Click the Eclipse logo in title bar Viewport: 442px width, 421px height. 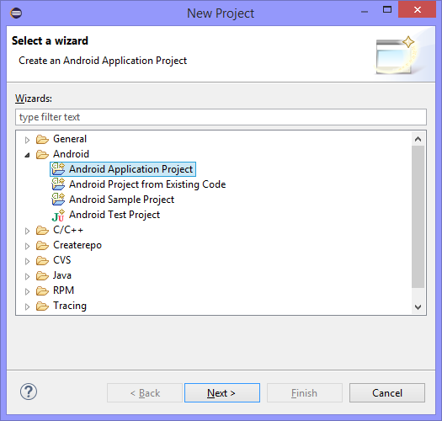(16, 13)
